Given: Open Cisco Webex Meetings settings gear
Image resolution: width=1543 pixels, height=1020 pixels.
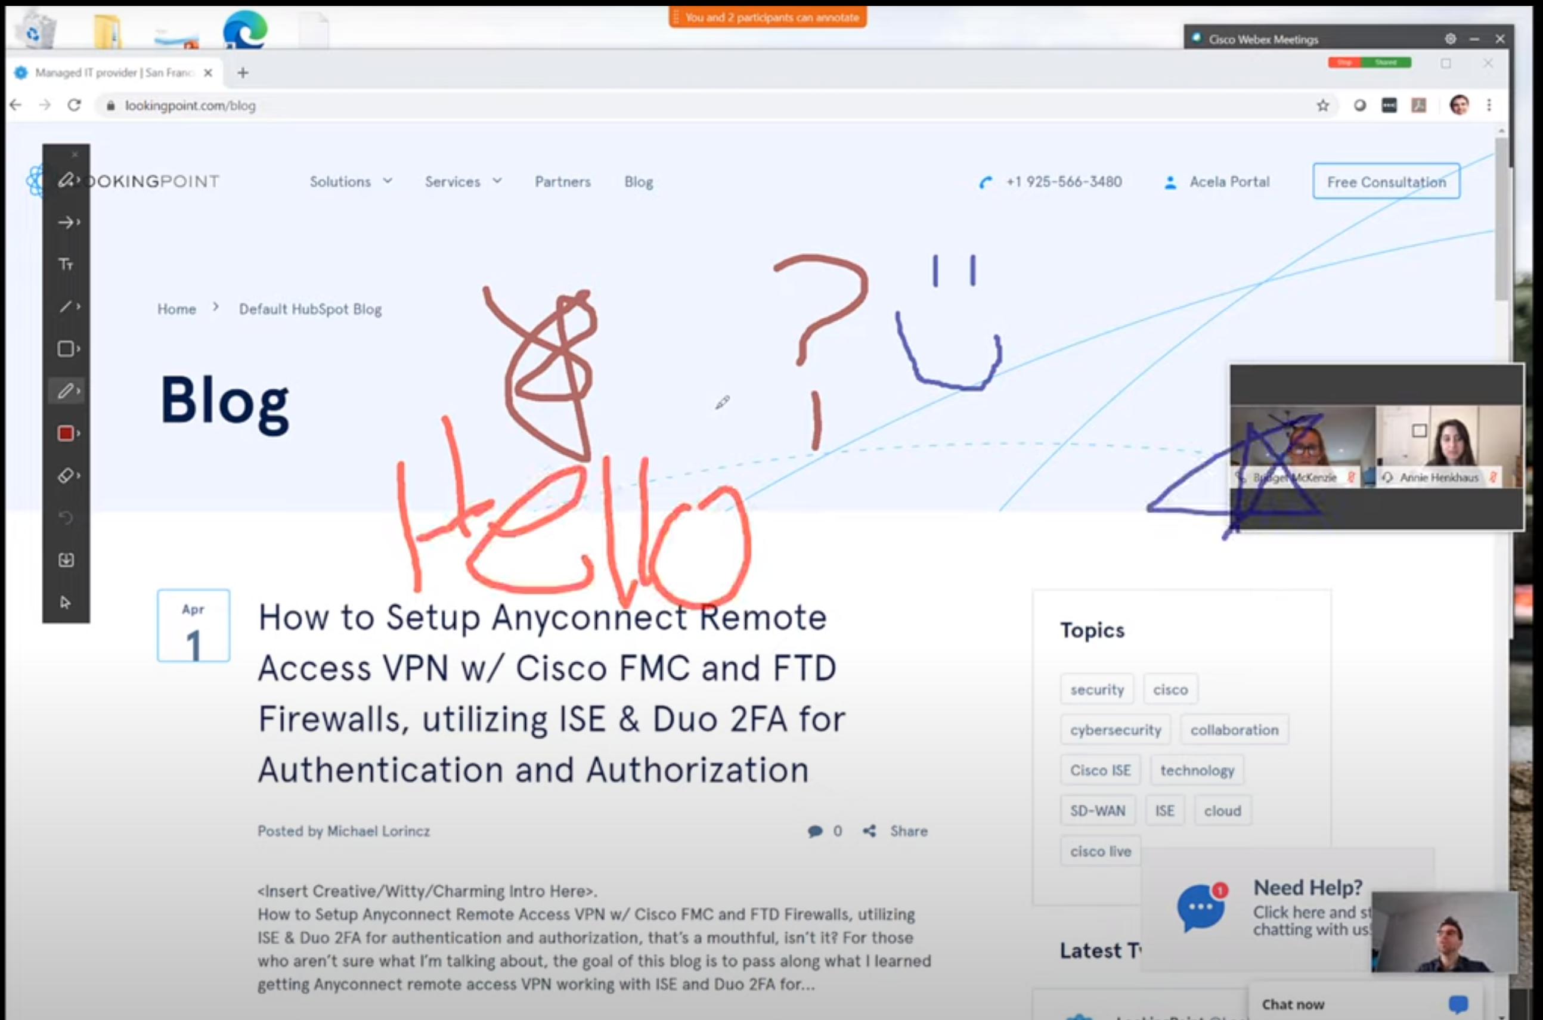Looking at the screenshot, I should tap(1450, 39).
